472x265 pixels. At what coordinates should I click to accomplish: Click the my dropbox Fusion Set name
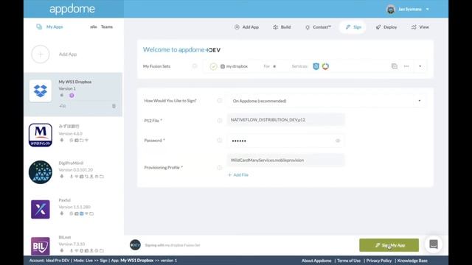[x=237, y=66]
